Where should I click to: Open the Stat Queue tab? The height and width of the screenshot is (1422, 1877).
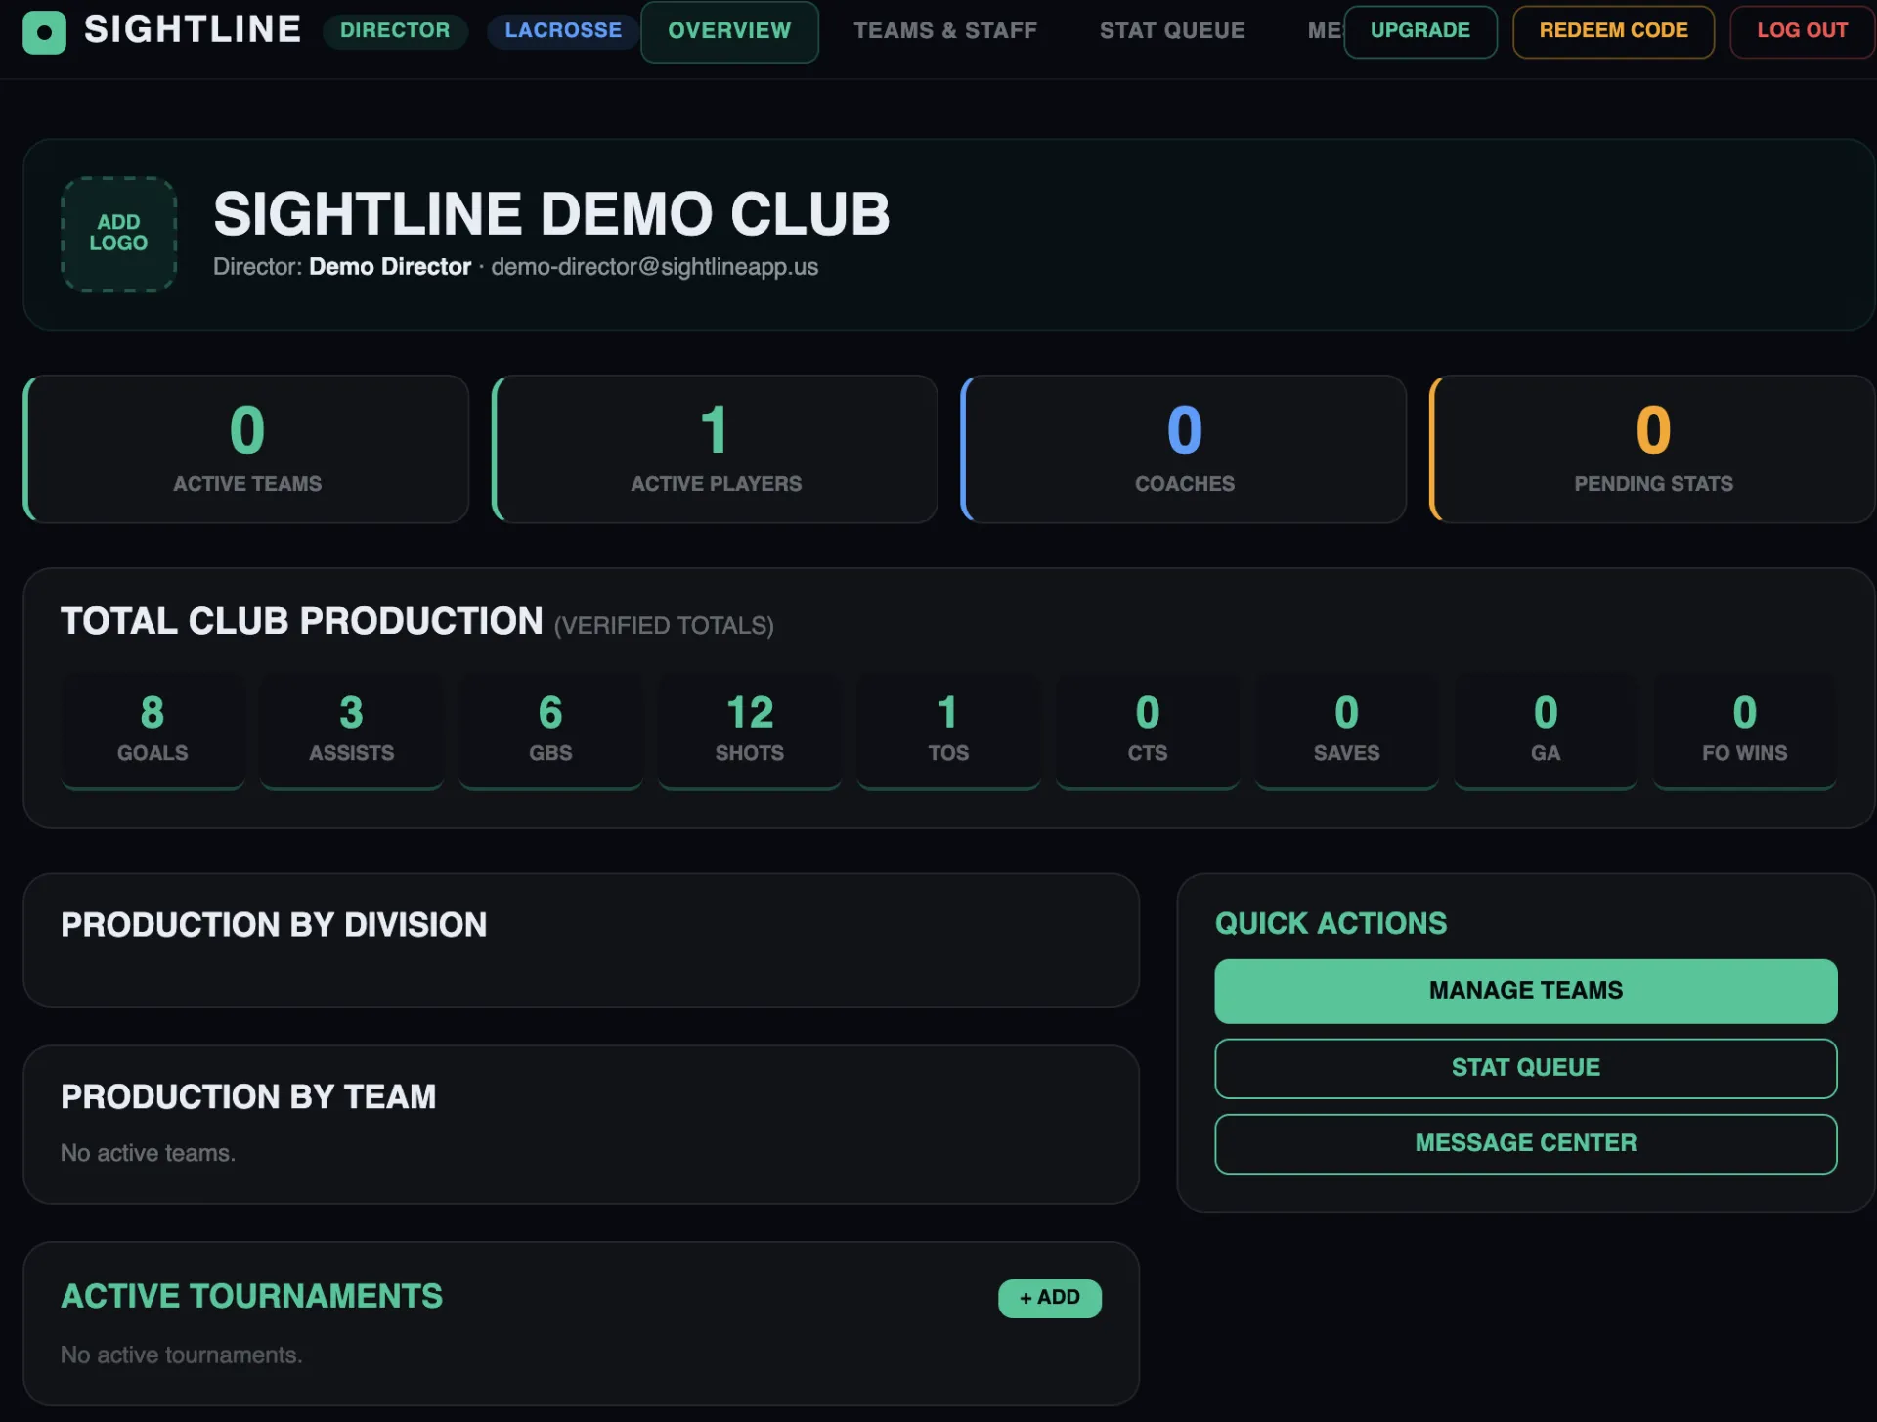[x=1172, y=31]
